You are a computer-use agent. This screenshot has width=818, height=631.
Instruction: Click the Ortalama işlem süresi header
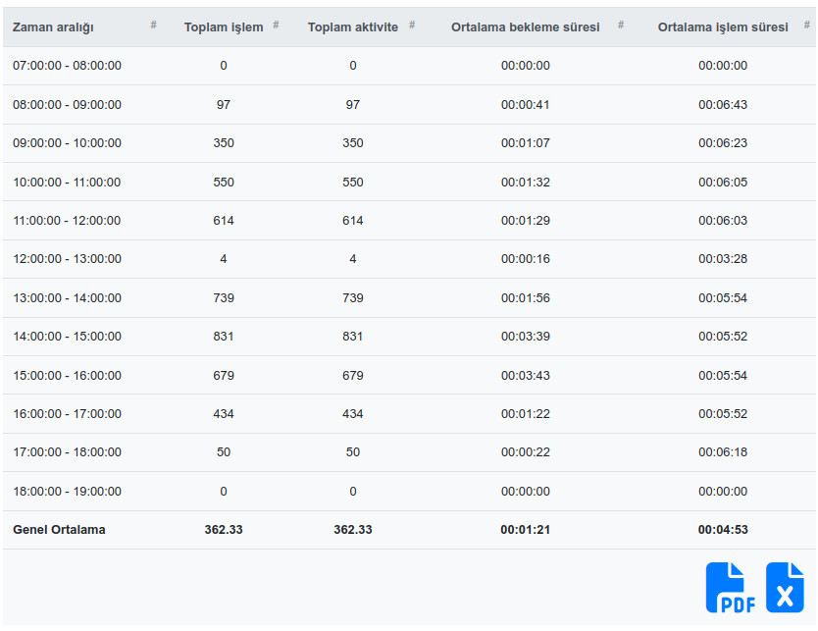(x=722, y=27)
